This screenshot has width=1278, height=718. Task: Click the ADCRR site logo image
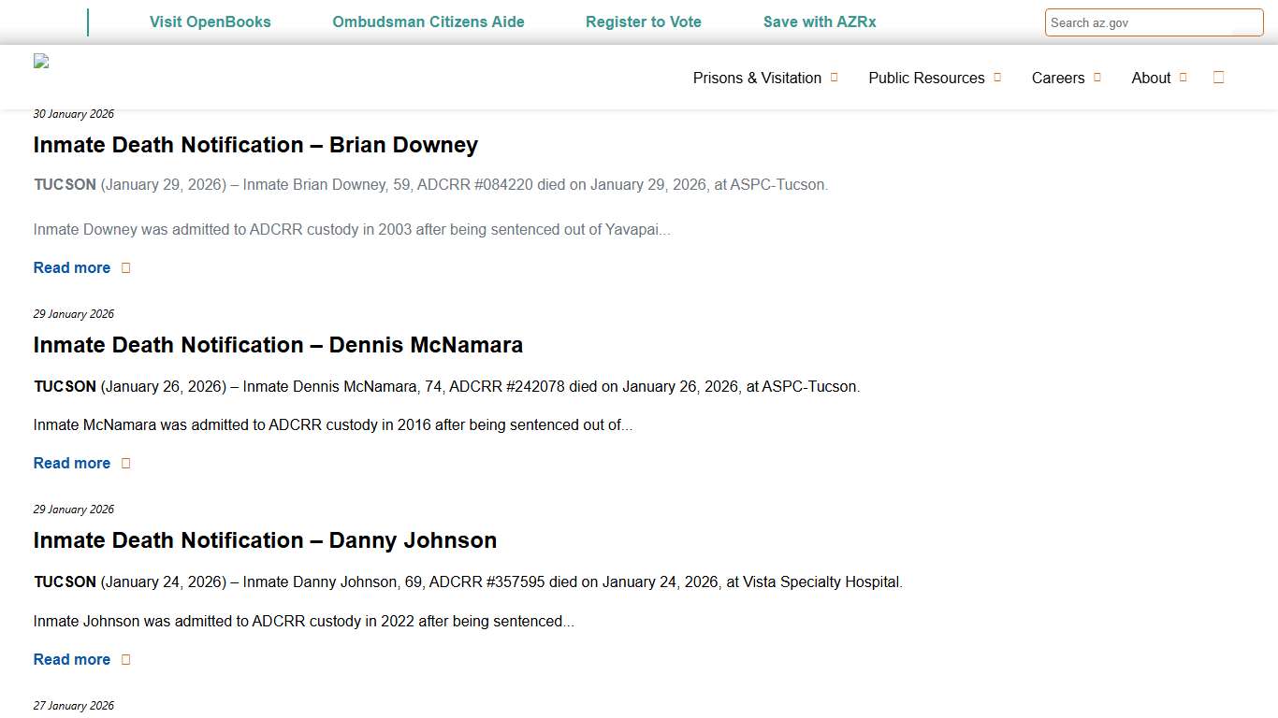click(41, 62)
